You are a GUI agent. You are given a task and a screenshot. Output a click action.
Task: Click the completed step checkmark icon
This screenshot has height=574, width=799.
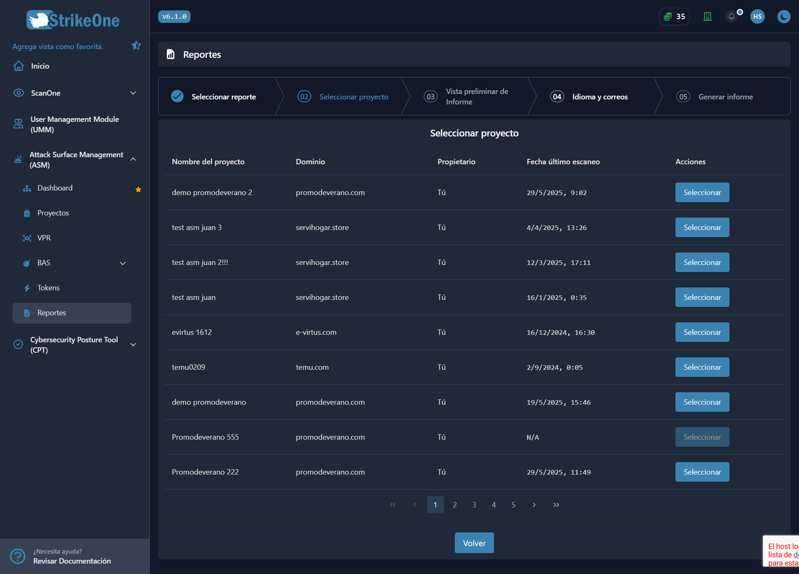(x=177, y=96)
